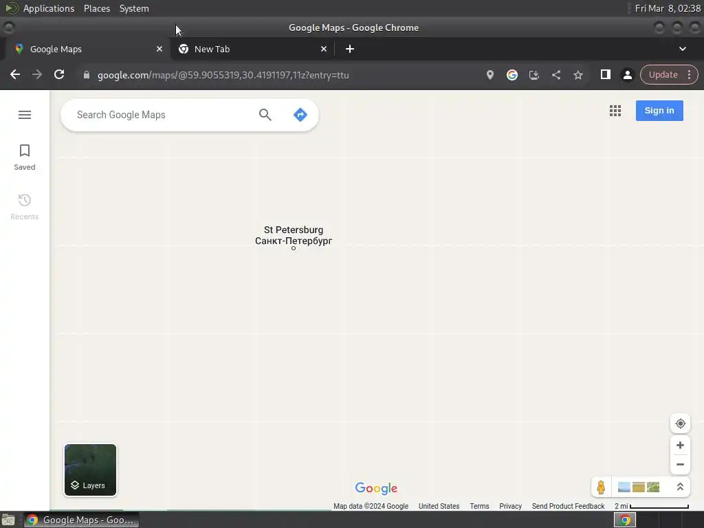Click the address bar URL

coord(223,76)
